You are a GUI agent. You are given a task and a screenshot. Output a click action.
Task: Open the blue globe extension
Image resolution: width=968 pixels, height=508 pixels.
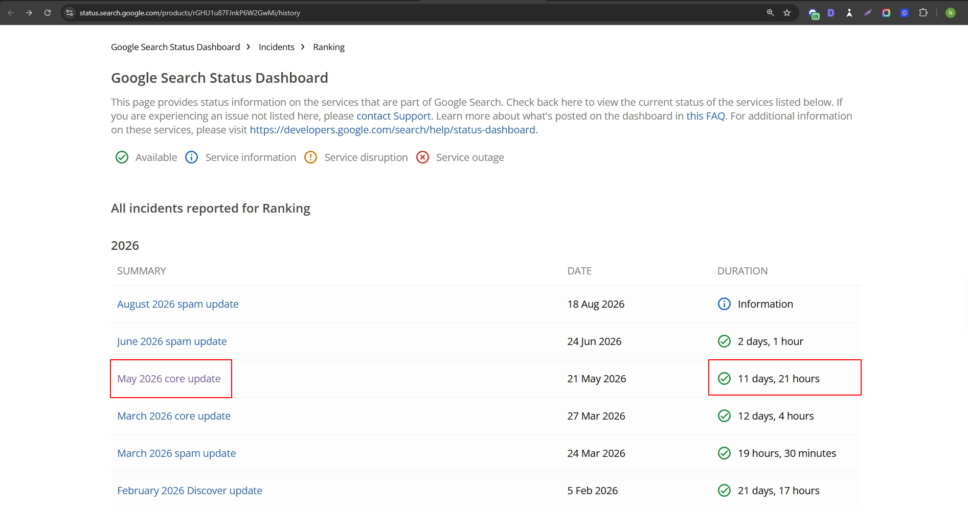click(905, 13)
